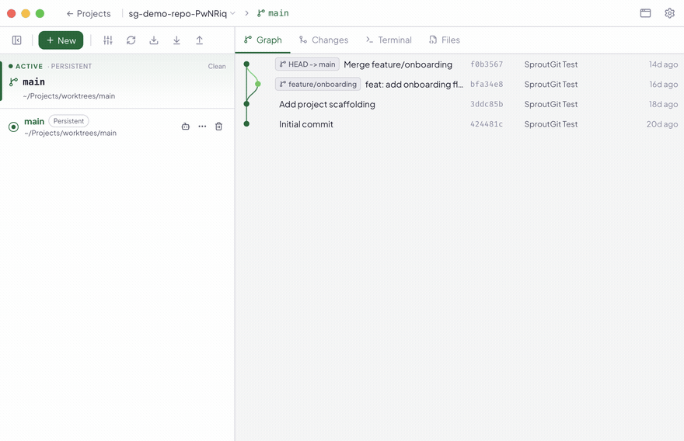Click the green New button
Viewport: 684px width, 441px height.
tap(61, 40)
